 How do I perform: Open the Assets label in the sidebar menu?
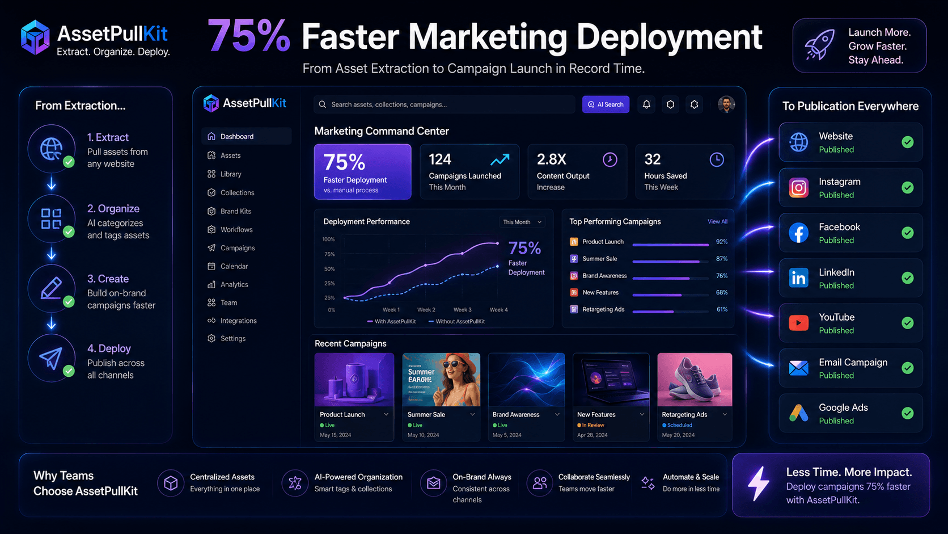[231, 155]
